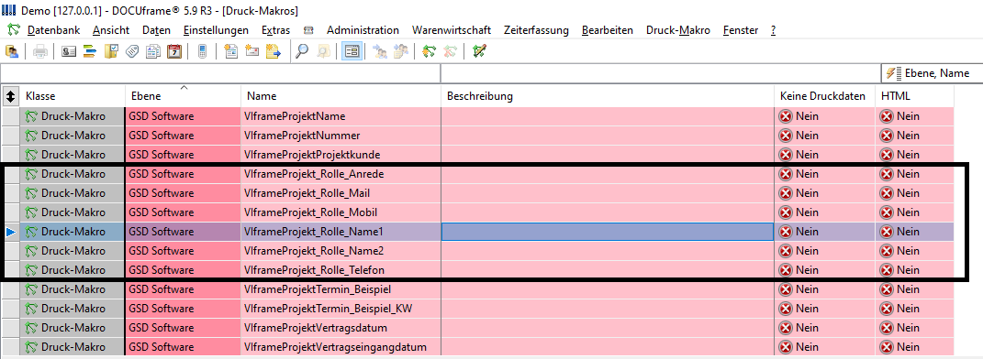Open the Warenwirtschaft menu

click(x=452, y=30)
